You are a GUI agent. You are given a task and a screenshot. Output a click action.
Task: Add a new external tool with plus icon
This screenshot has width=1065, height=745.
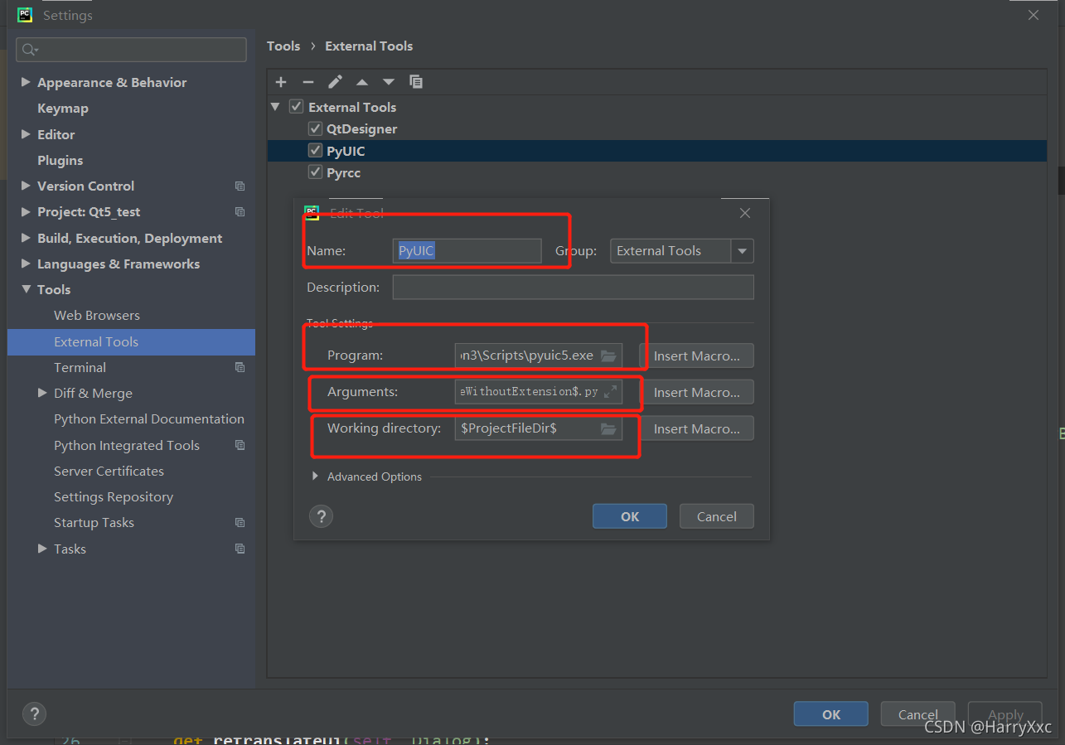click(x=281, y=82)
